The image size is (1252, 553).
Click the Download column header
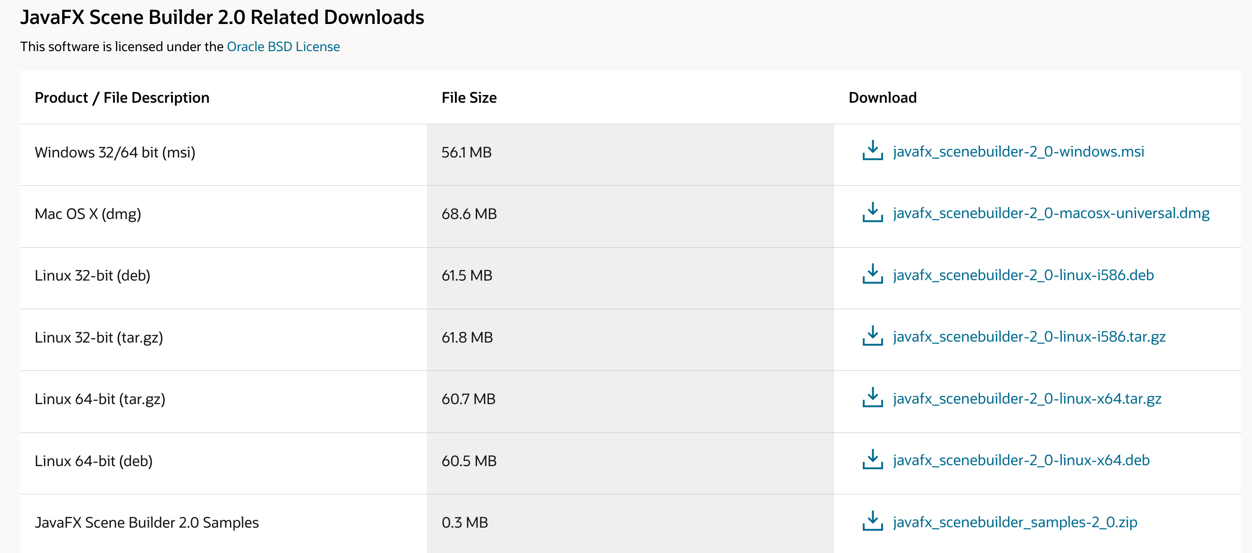coord(882,98)
